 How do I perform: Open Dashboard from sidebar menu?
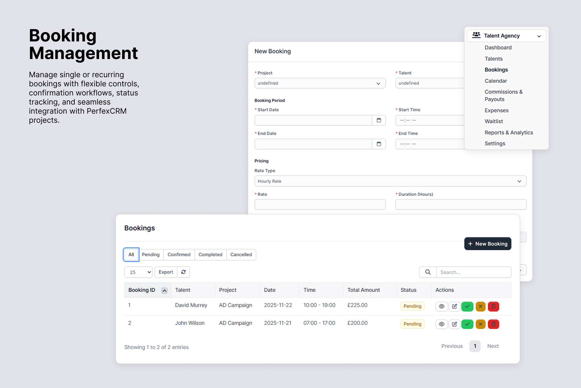[x=498, y=47]
